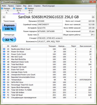Click the NAND writes field 225 GB

(x=88, y=28)
